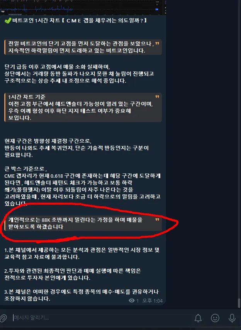Click the green checkmark emoji in title
The image size is (241, 330).
(x=8, y=20)
